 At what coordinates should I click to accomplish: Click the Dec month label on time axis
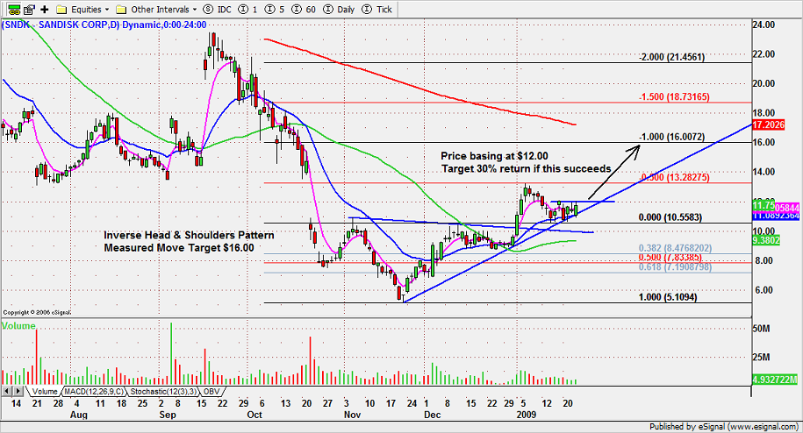pos(433,414)
